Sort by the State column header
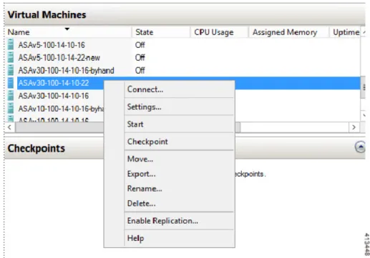Viewport: 370px width, 258px height. click(x=161, y=32)
